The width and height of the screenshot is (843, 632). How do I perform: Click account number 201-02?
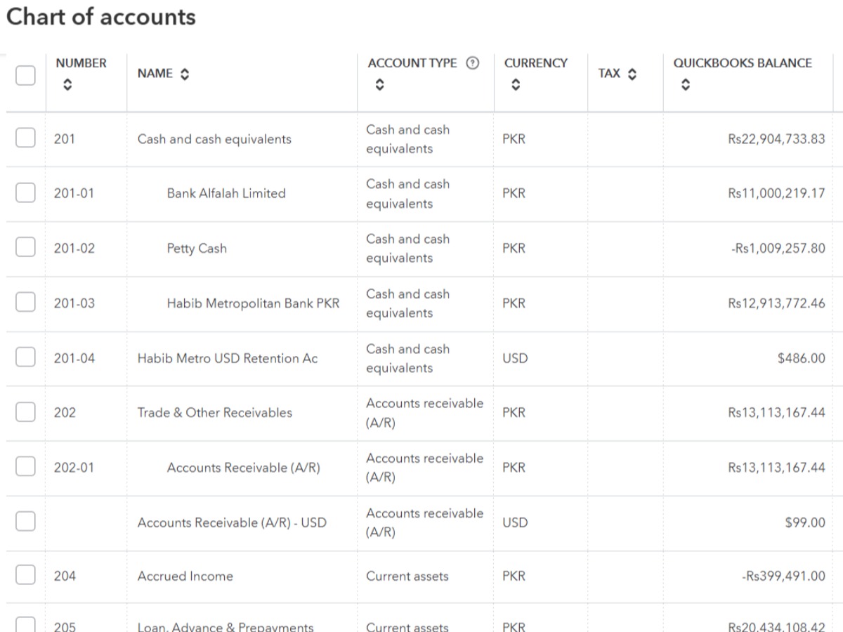tap(74, 248)
